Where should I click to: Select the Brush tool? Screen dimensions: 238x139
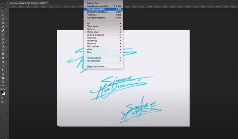(3, 35)
